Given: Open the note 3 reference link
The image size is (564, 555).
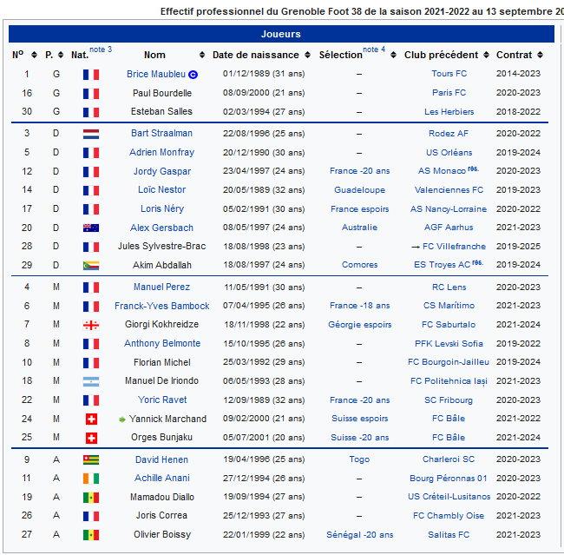Looking at the screenshot, I should [101, 50].
